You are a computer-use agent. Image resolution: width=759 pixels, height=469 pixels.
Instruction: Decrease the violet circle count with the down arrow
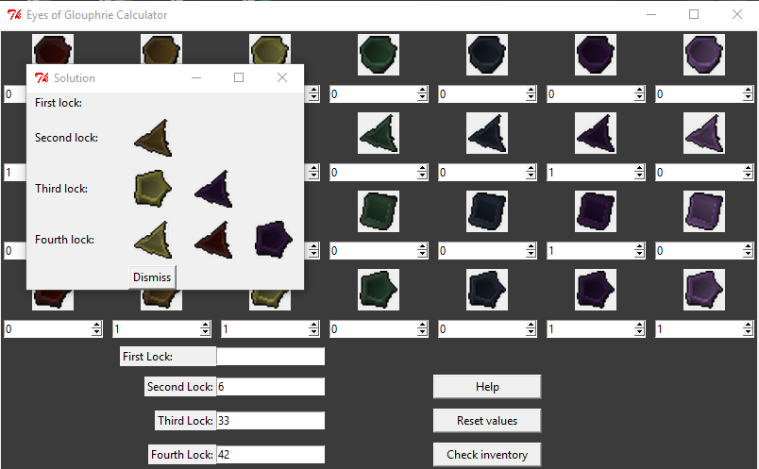[x=748, y=98]
